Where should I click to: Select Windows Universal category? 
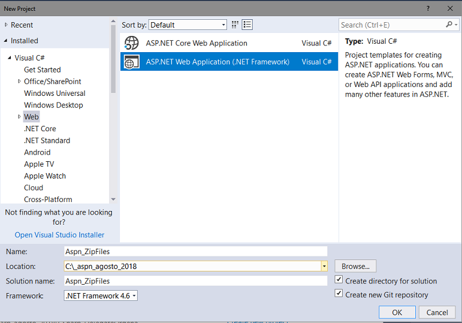(55, 93)
